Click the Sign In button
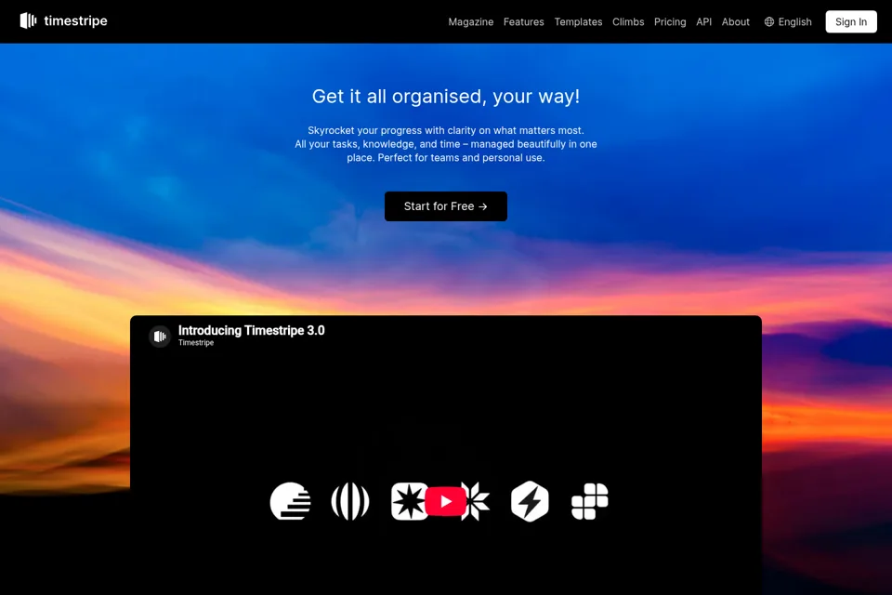 click(x=851, y=21)
